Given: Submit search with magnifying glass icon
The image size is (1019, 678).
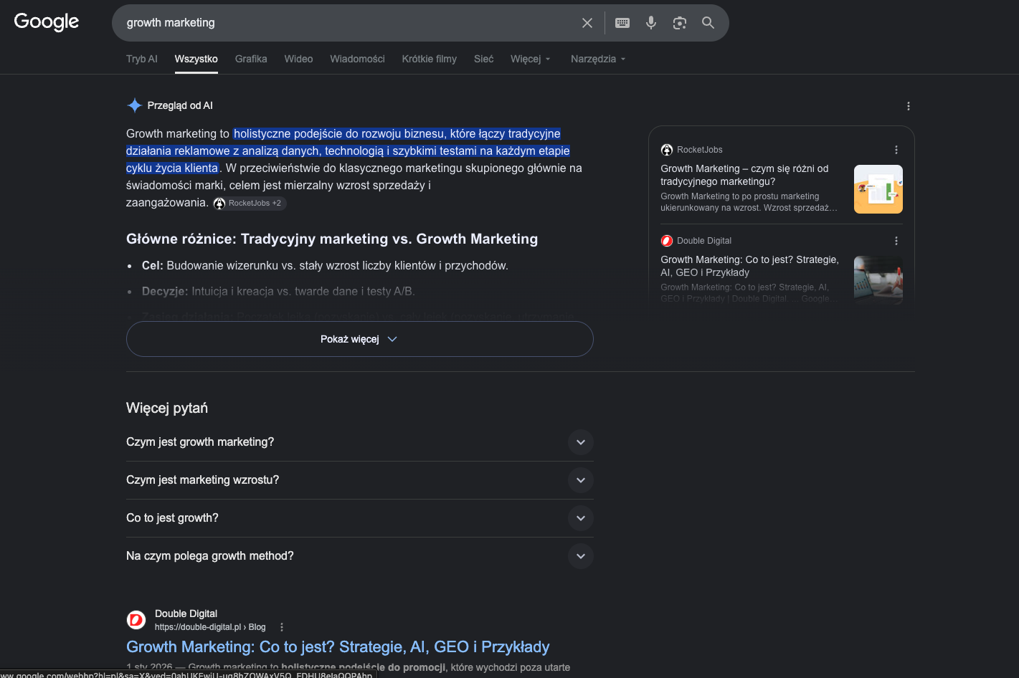Looking at the screenshot, I should pyautogui.click(x=708, y=23).
